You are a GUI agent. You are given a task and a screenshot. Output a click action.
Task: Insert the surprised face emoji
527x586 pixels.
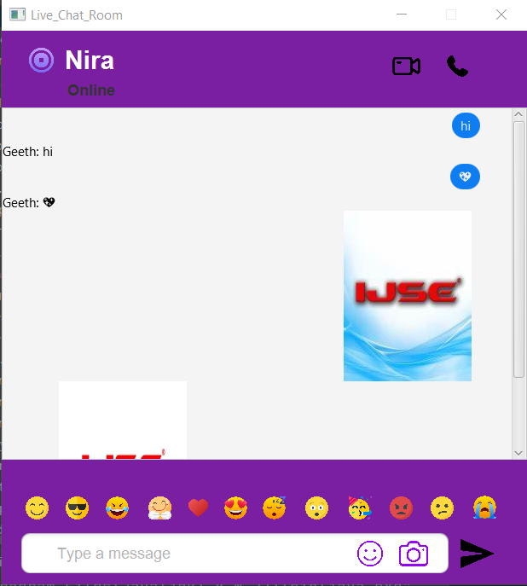point(316,508)
